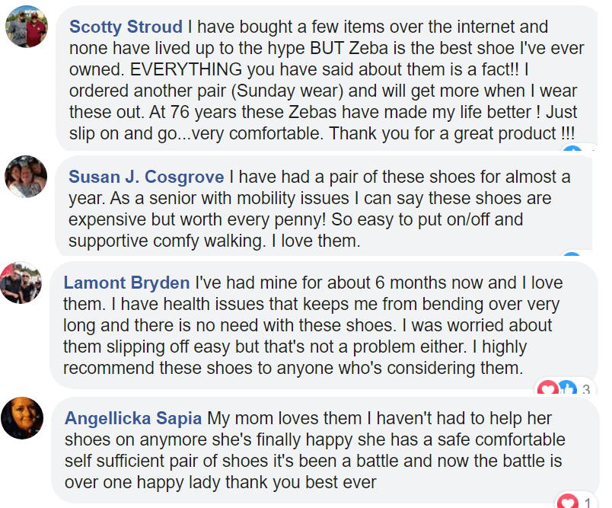This screenshot has width=612, height=508.
Task: Click the like reaction icon on Susan Cosgrove's comment
Action: [x=572, y=254]
